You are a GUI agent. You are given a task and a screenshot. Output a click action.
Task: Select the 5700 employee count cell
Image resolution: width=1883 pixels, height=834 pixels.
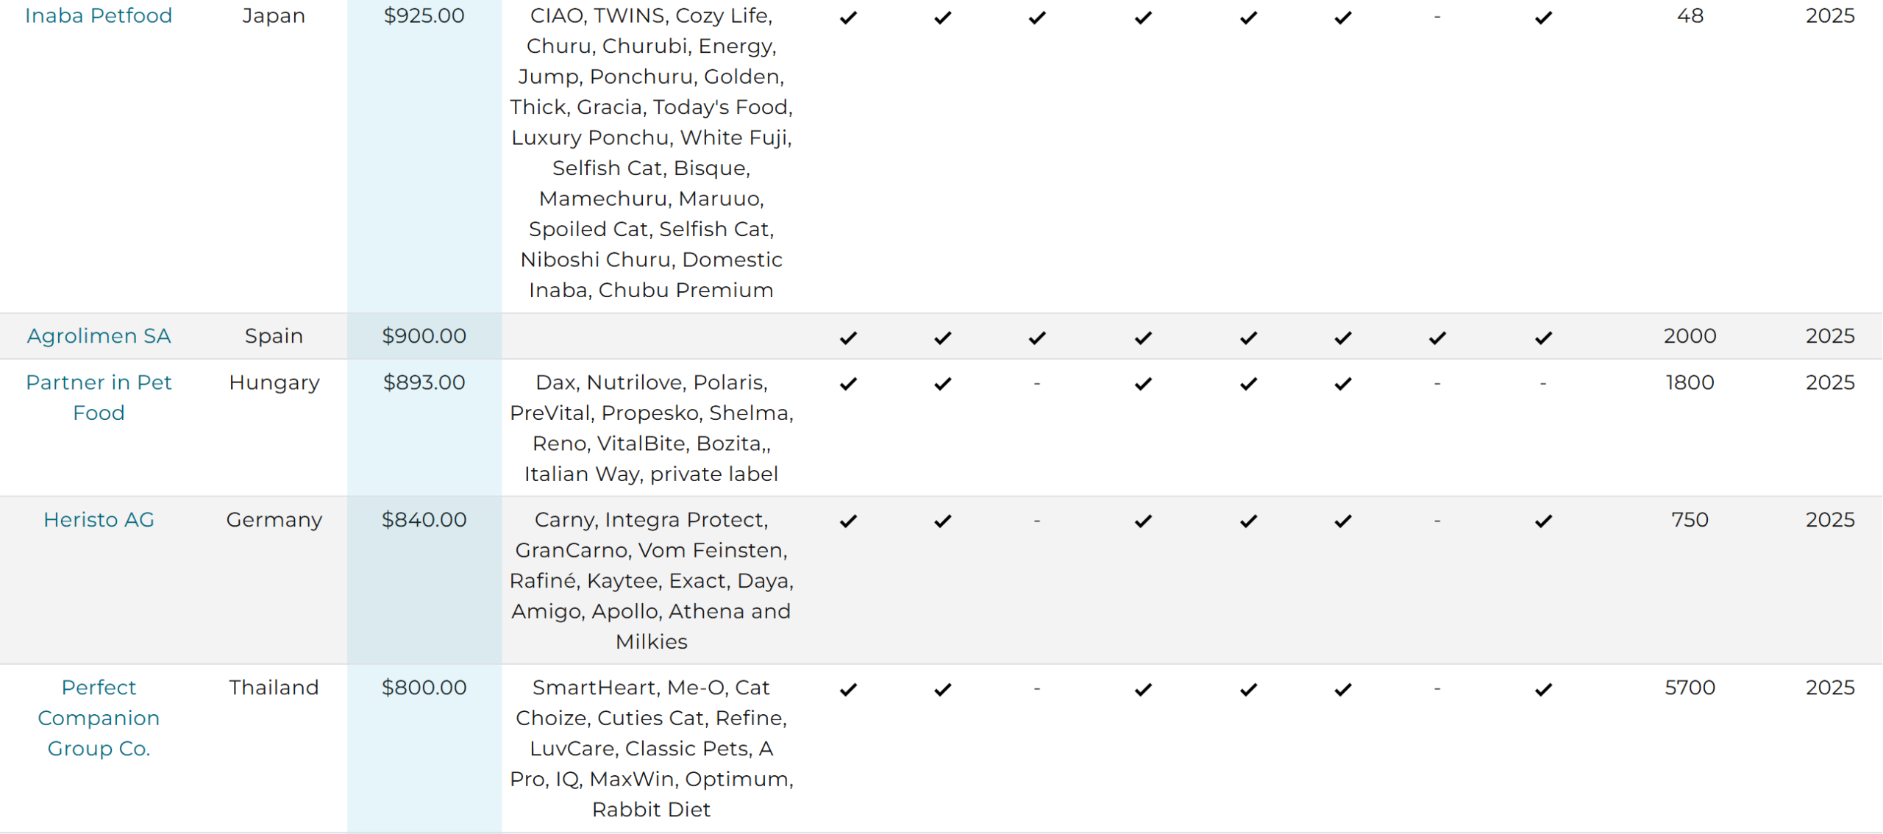[1690, 688]
